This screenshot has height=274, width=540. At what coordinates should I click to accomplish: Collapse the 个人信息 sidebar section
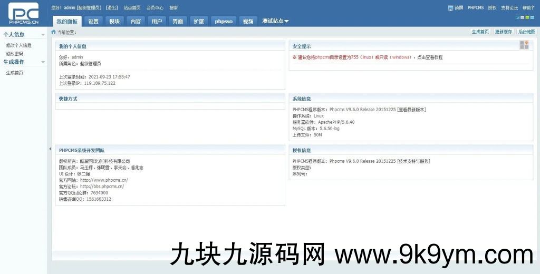pos(43,35)
